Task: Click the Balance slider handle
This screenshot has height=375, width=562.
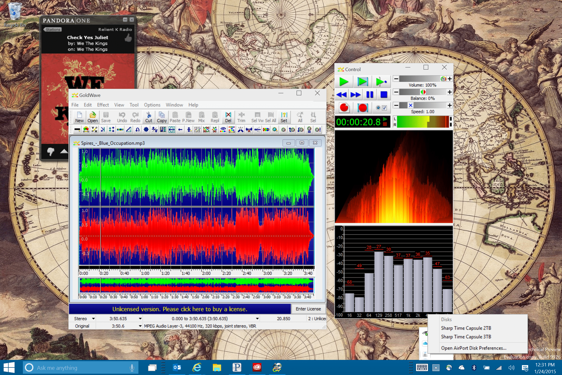Action: click(423, 92)
